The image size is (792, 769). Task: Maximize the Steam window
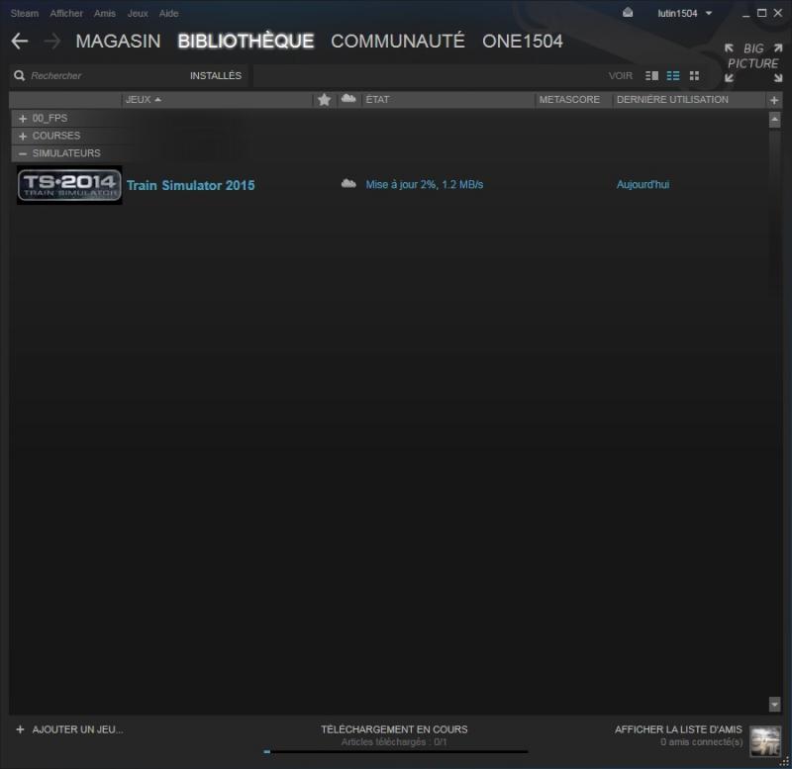pos(761,13)
